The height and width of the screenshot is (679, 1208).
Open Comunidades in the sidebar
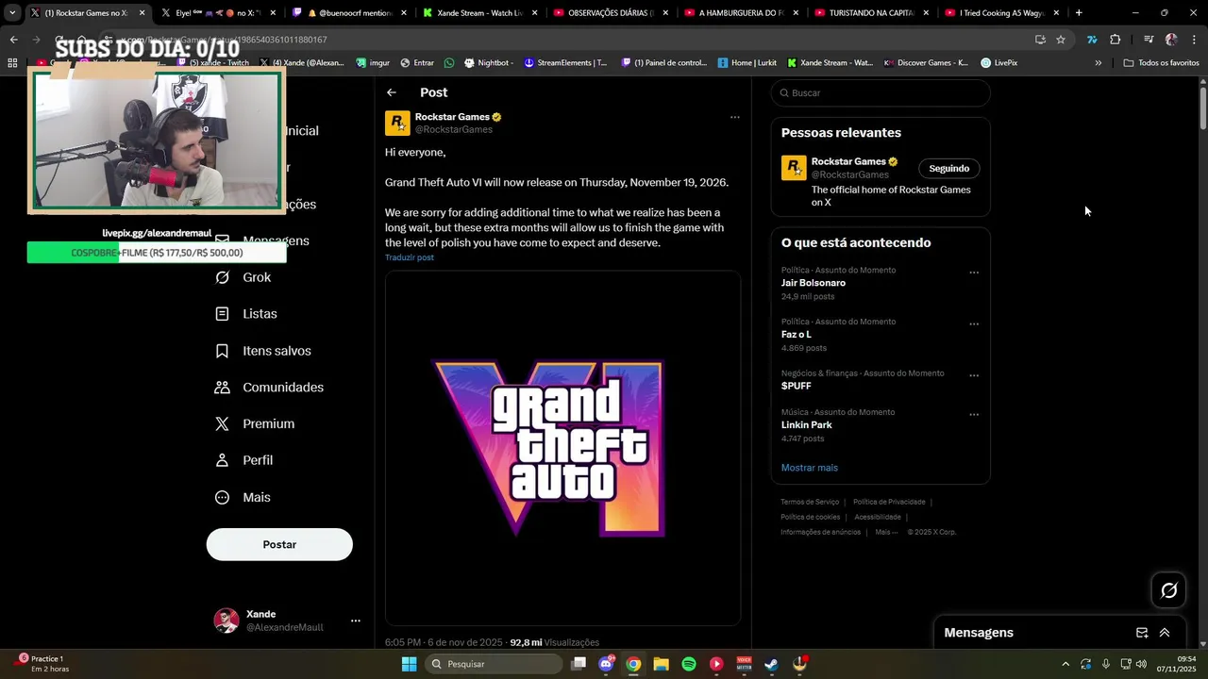(x=269, y=388)
